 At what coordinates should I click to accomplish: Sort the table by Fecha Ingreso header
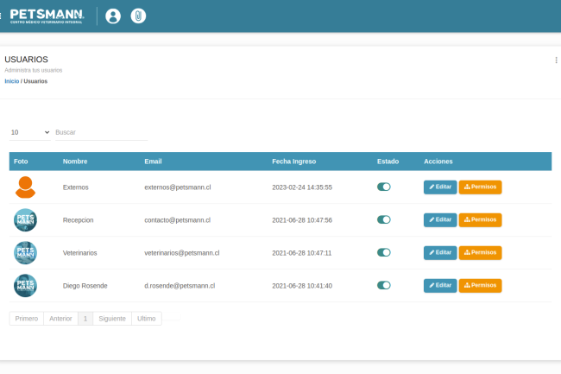[x=293, y=162]
